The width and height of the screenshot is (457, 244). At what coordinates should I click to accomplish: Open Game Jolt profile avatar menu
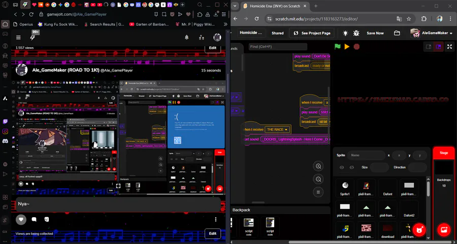[217, 37]
